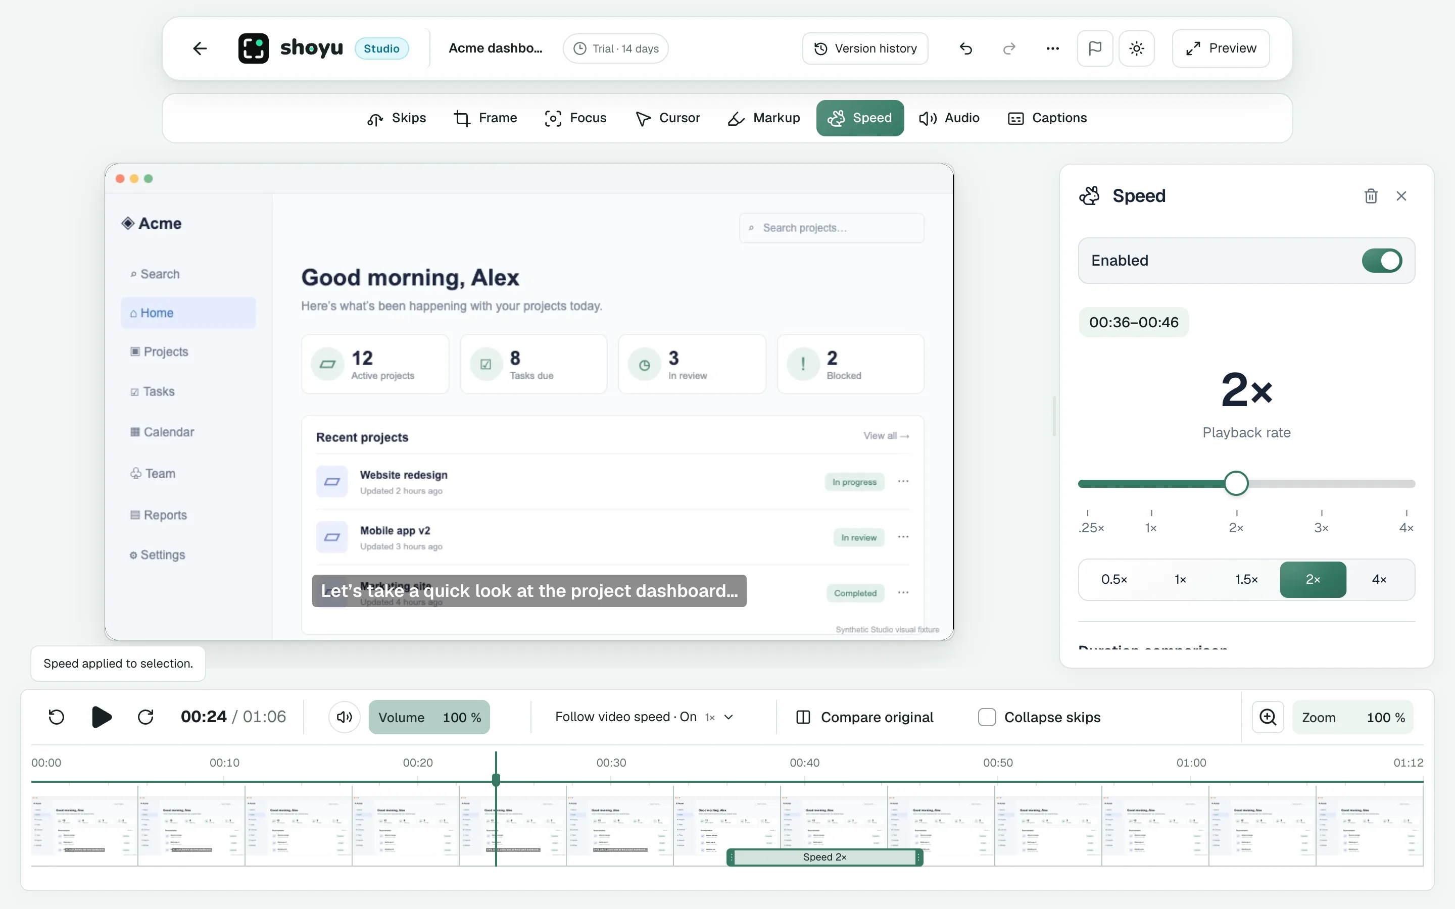Screen dimensions: 1455x909
Task: Click the flag icon button
Action: (1095, 48)
